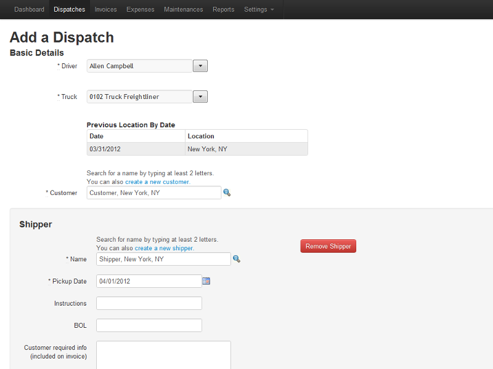
Task: Select the Dispatches navigation tab
Action: [70, 9]
